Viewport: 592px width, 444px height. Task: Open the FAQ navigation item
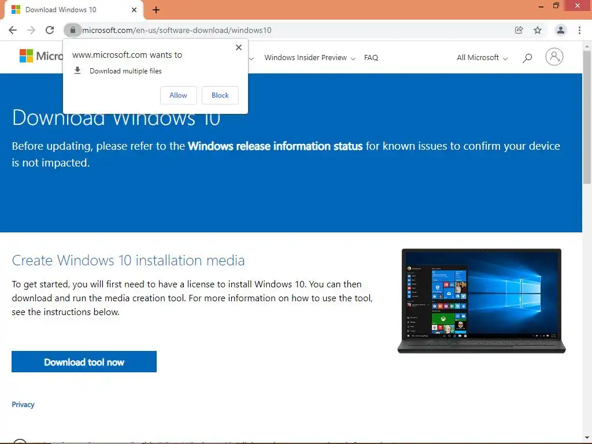371,58
